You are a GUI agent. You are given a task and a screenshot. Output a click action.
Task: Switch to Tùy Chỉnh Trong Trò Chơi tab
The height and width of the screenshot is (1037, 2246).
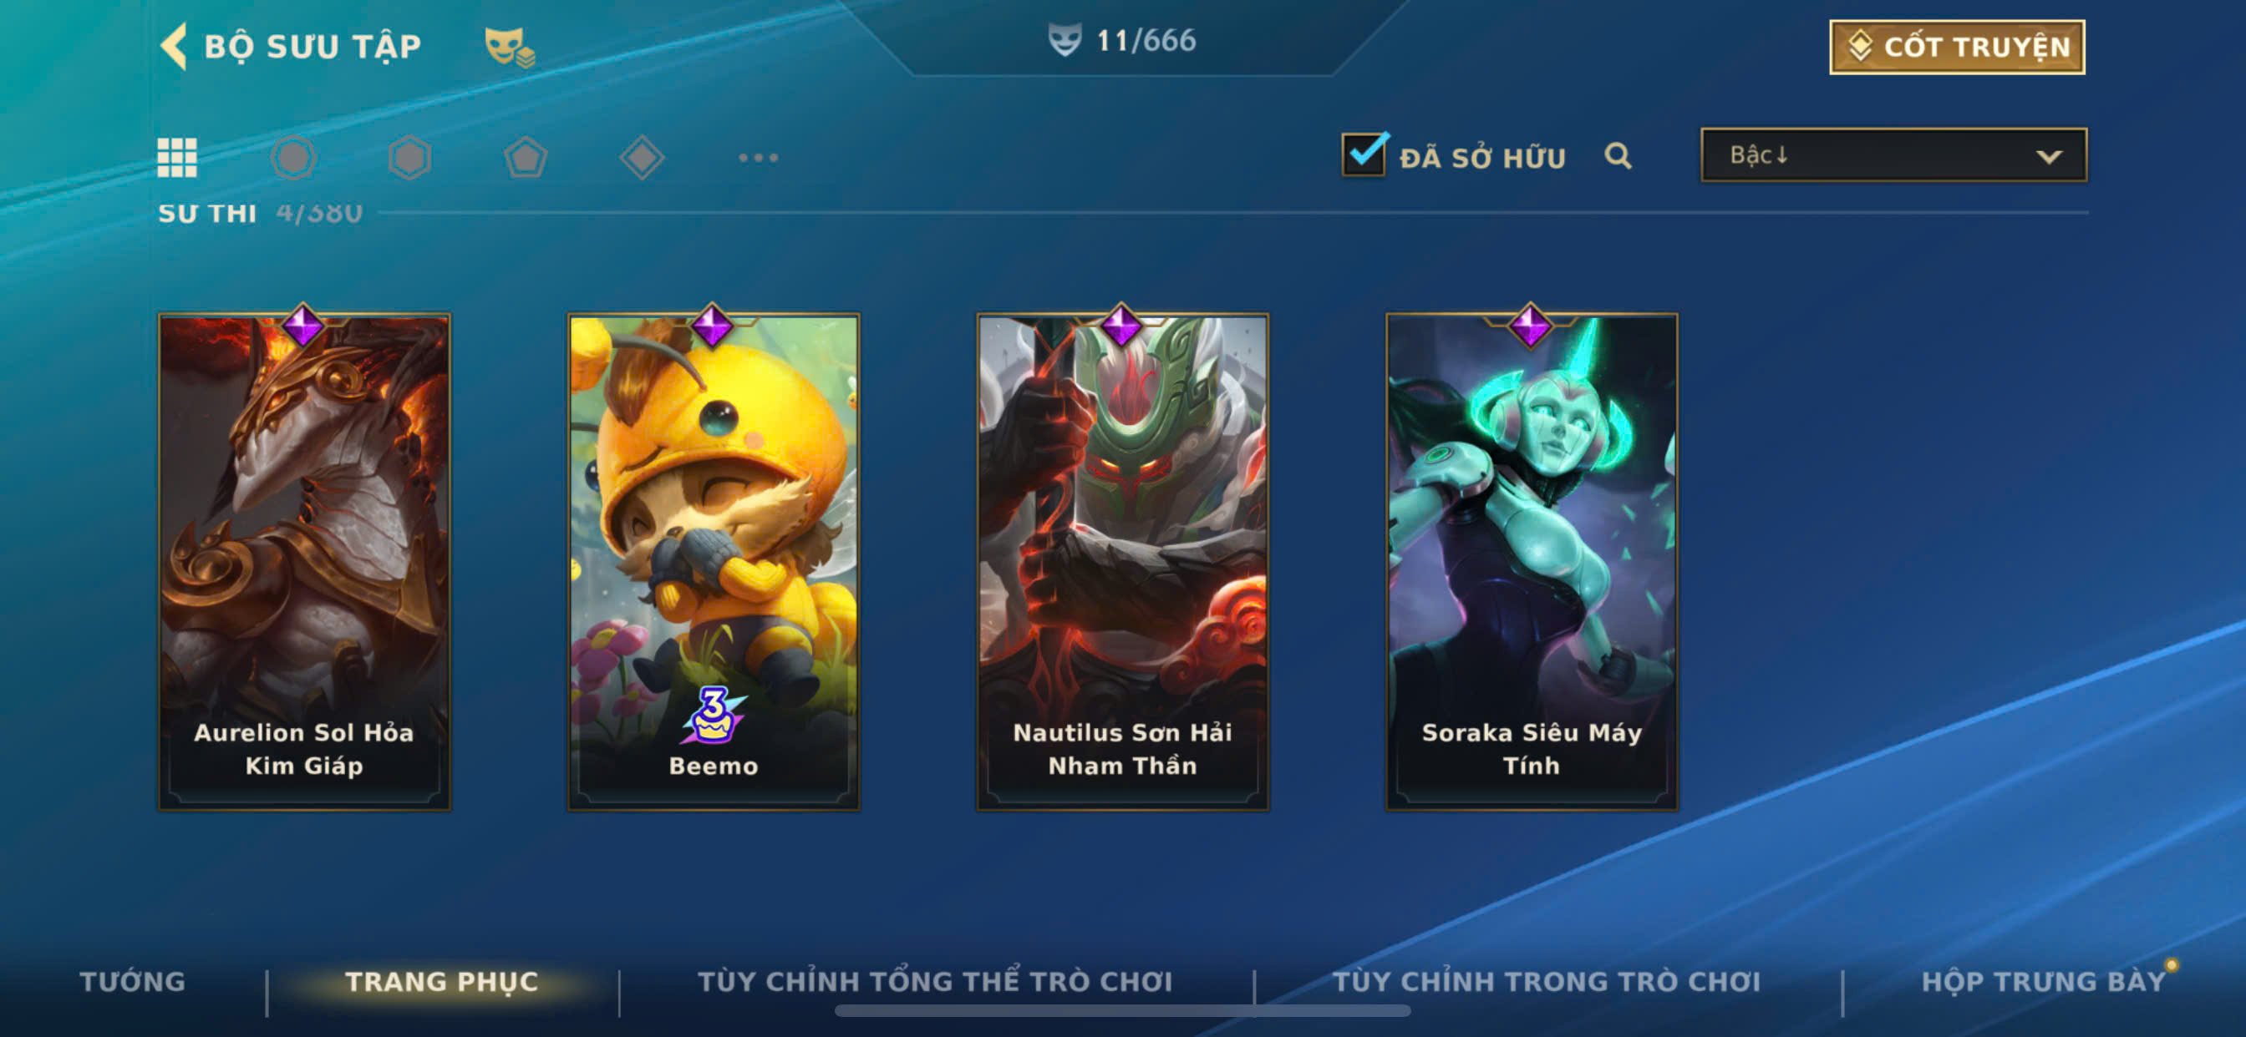tap(1547, 981)
